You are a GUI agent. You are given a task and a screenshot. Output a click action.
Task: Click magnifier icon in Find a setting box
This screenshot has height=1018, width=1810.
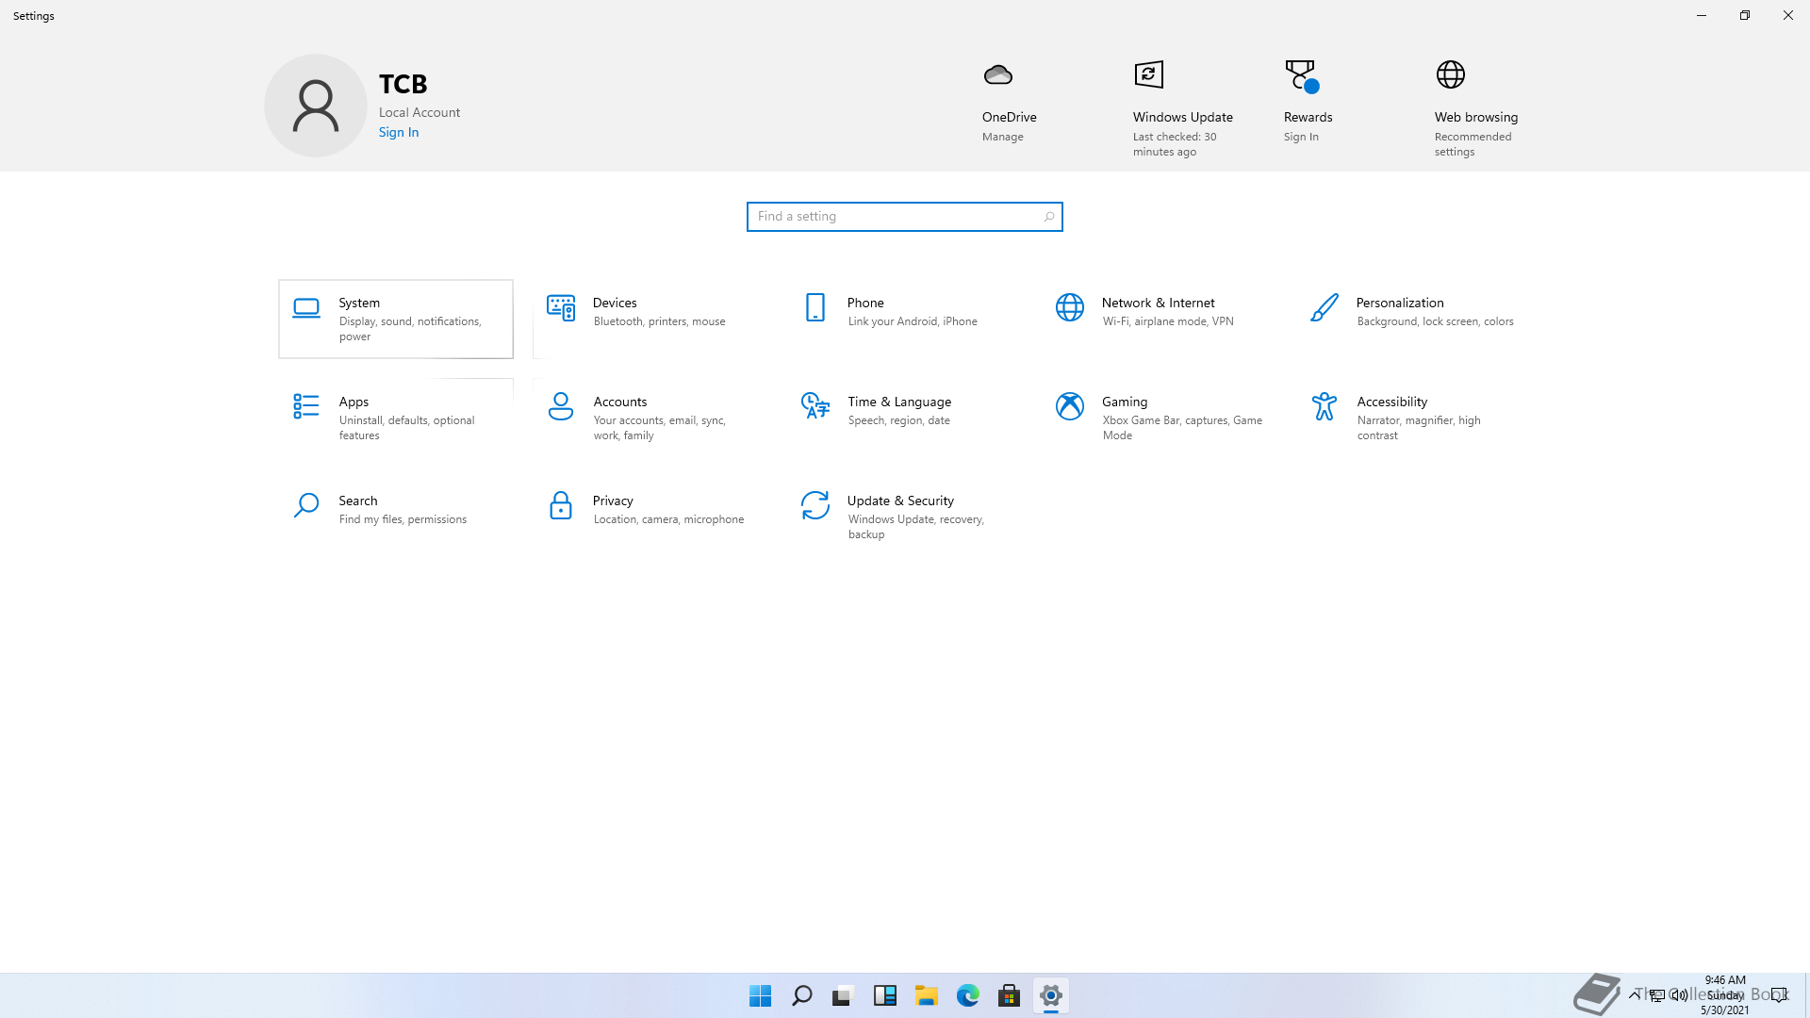pos(1048,217)
